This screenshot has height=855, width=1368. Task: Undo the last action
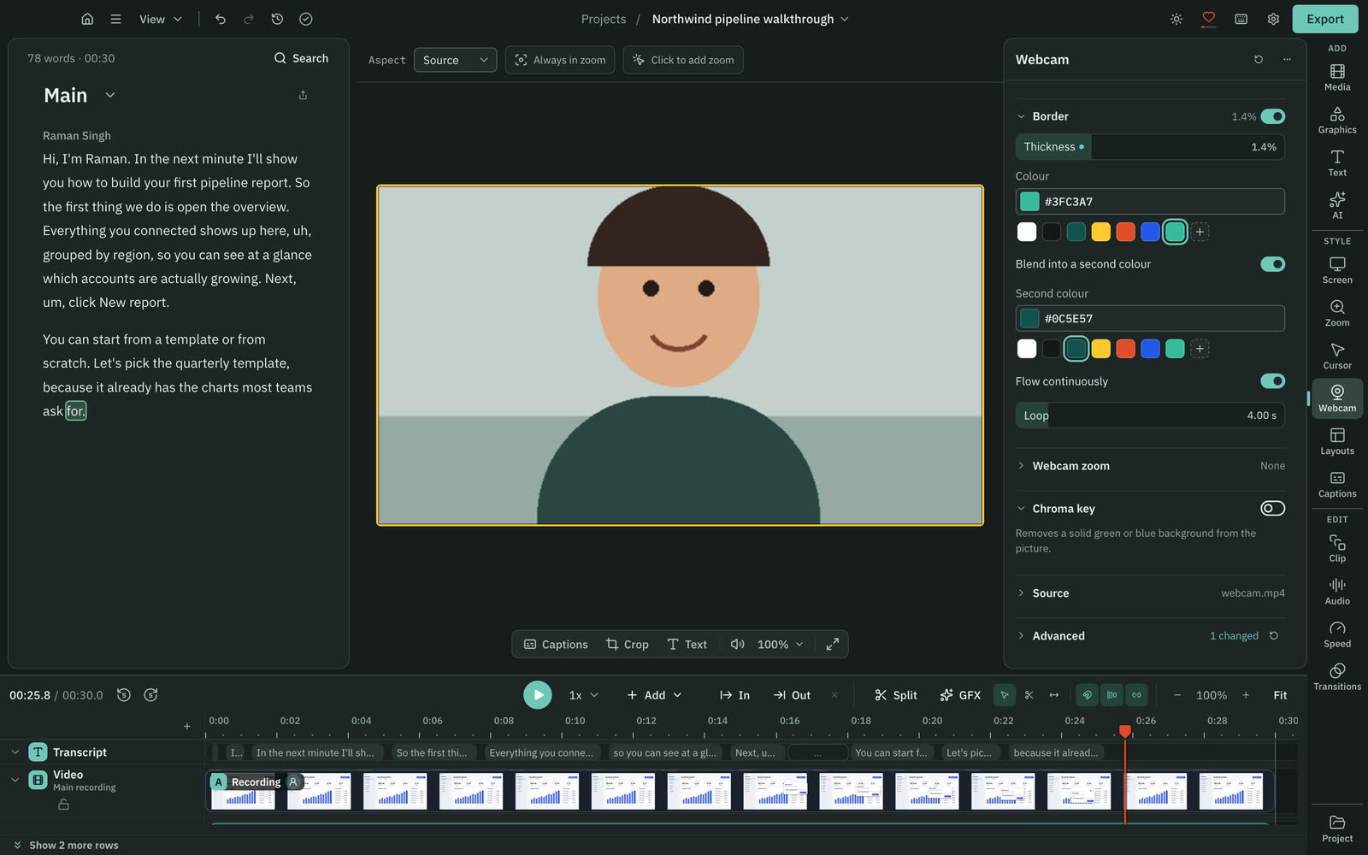(x=221, y=19)
